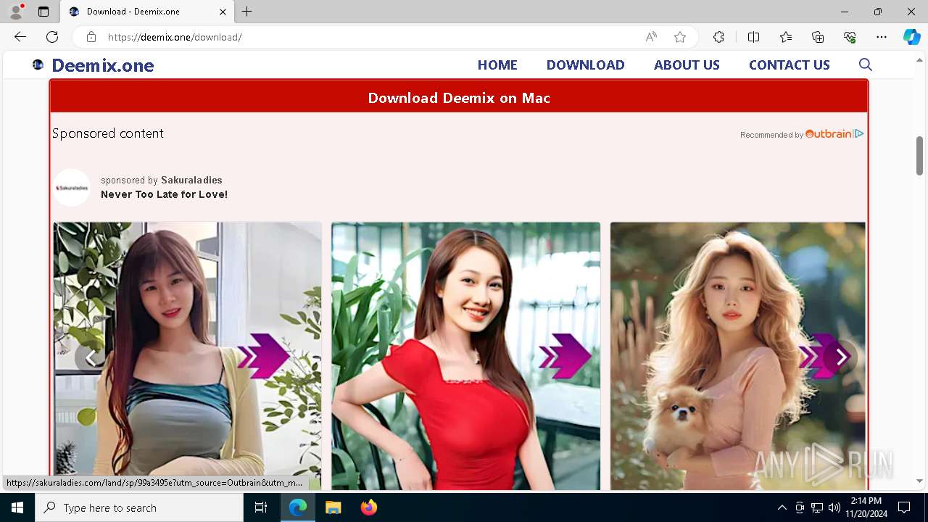The width and height of the screenshot is (928, 522).
Task: Open CONTACT US page
Action: (x=789, y=65)
